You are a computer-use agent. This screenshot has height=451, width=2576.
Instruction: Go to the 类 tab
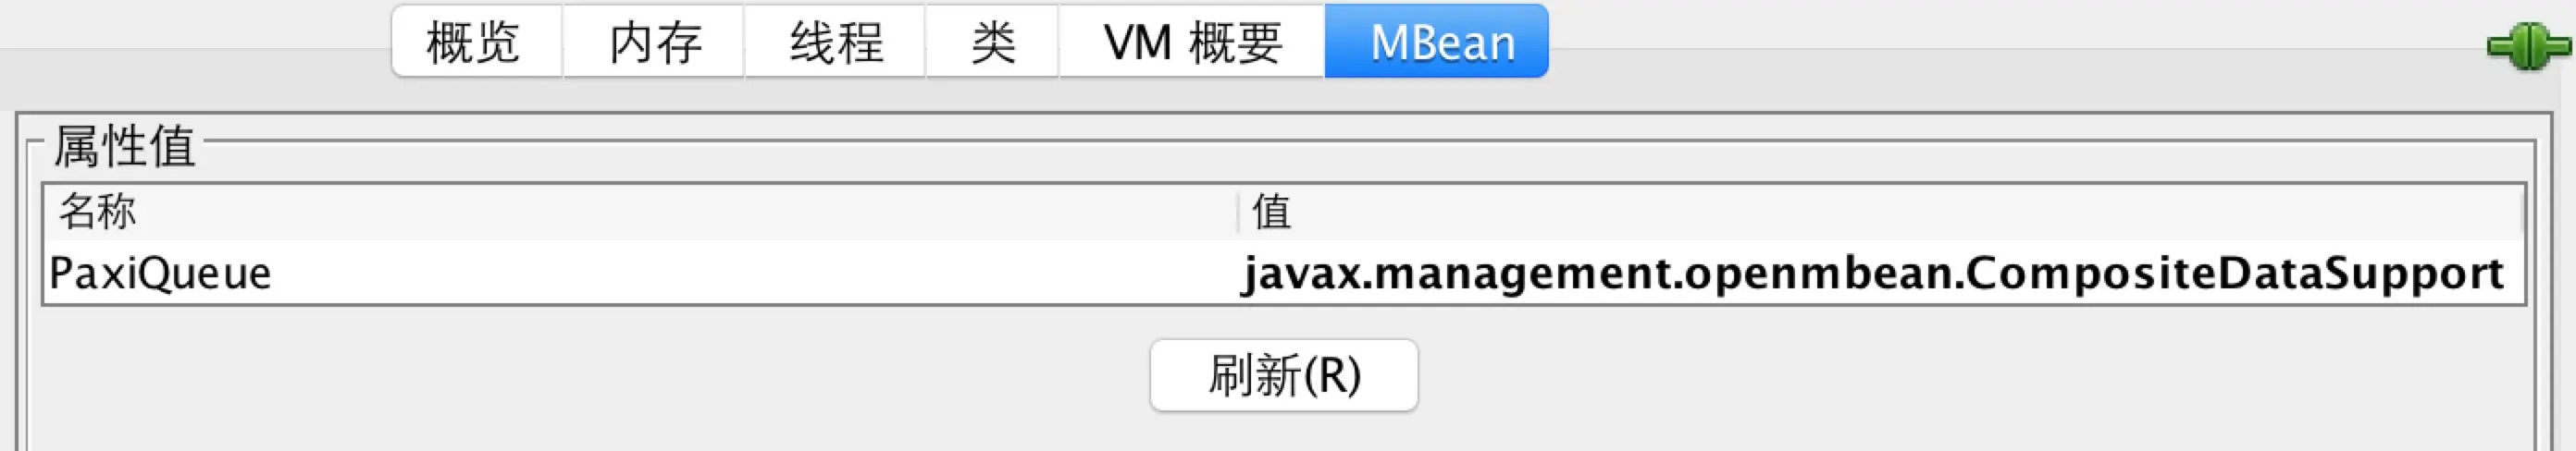tap(992, 41)
